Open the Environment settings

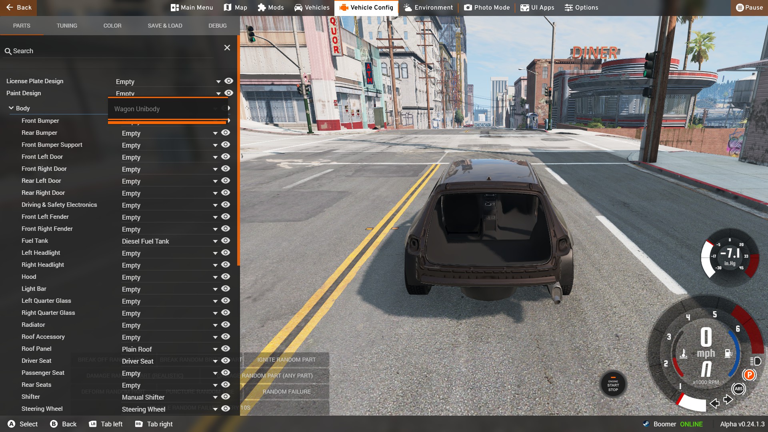428,8
